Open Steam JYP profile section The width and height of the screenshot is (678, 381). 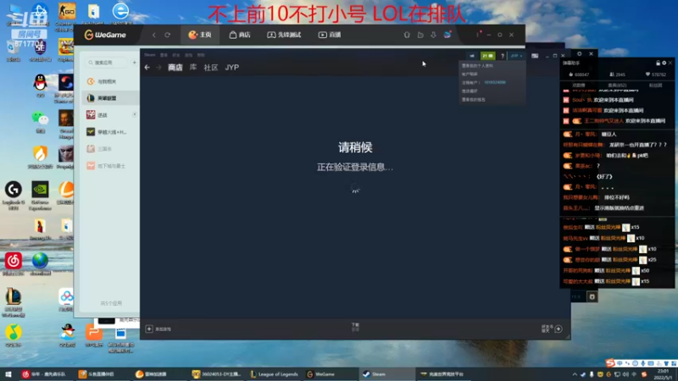(231, 68)
